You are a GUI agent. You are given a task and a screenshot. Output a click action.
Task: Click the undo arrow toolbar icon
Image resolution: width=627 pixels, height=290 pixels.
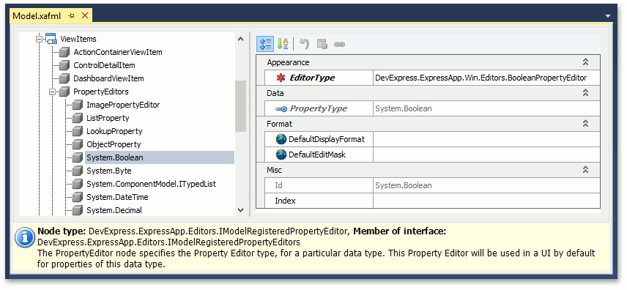click(304, 44)
